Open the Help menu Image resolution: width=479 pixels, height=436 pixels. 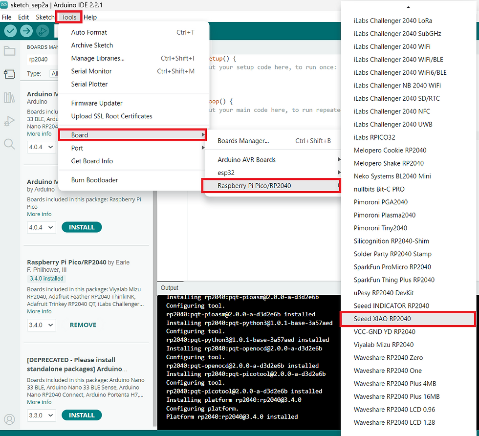click(90, 17)
